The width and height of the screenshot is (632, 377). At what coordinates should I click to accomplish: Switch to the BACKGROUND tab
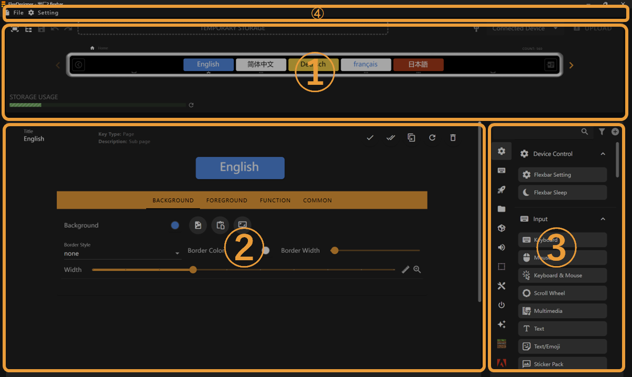click(x=173, y=201)
